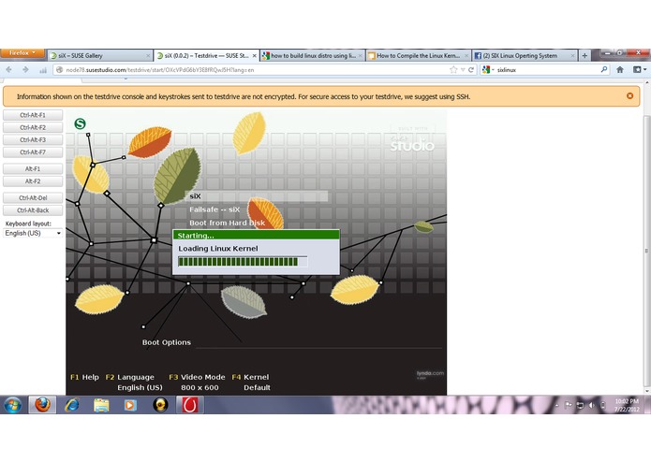
Task: Go forward with the browser forward arrow
Action: (25, 69)
